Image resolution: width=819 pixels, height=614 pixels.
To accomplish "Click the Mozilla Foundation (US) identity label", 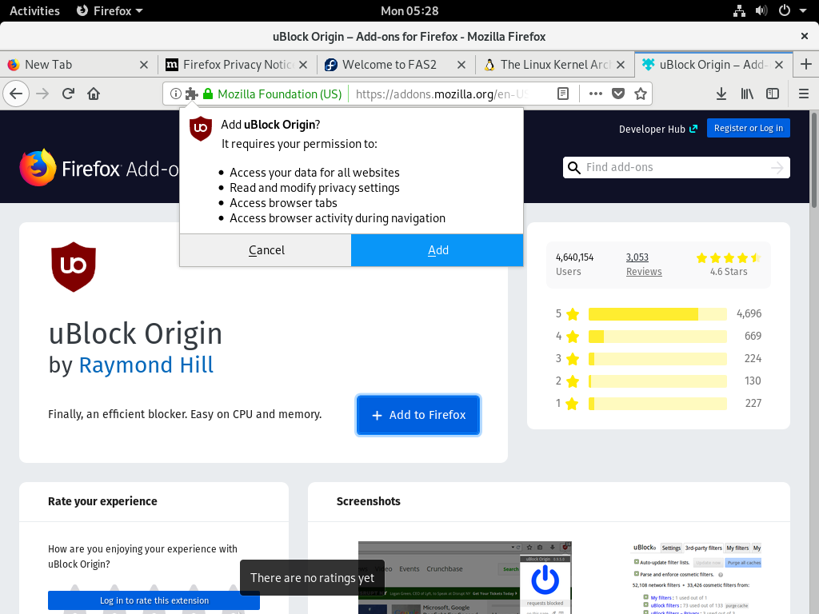I will coord(279,94).
